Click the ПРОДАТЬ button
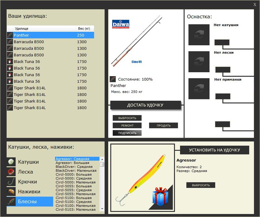Image resolution: width=260 pixels, height=217 pixels. coord(163,125)
